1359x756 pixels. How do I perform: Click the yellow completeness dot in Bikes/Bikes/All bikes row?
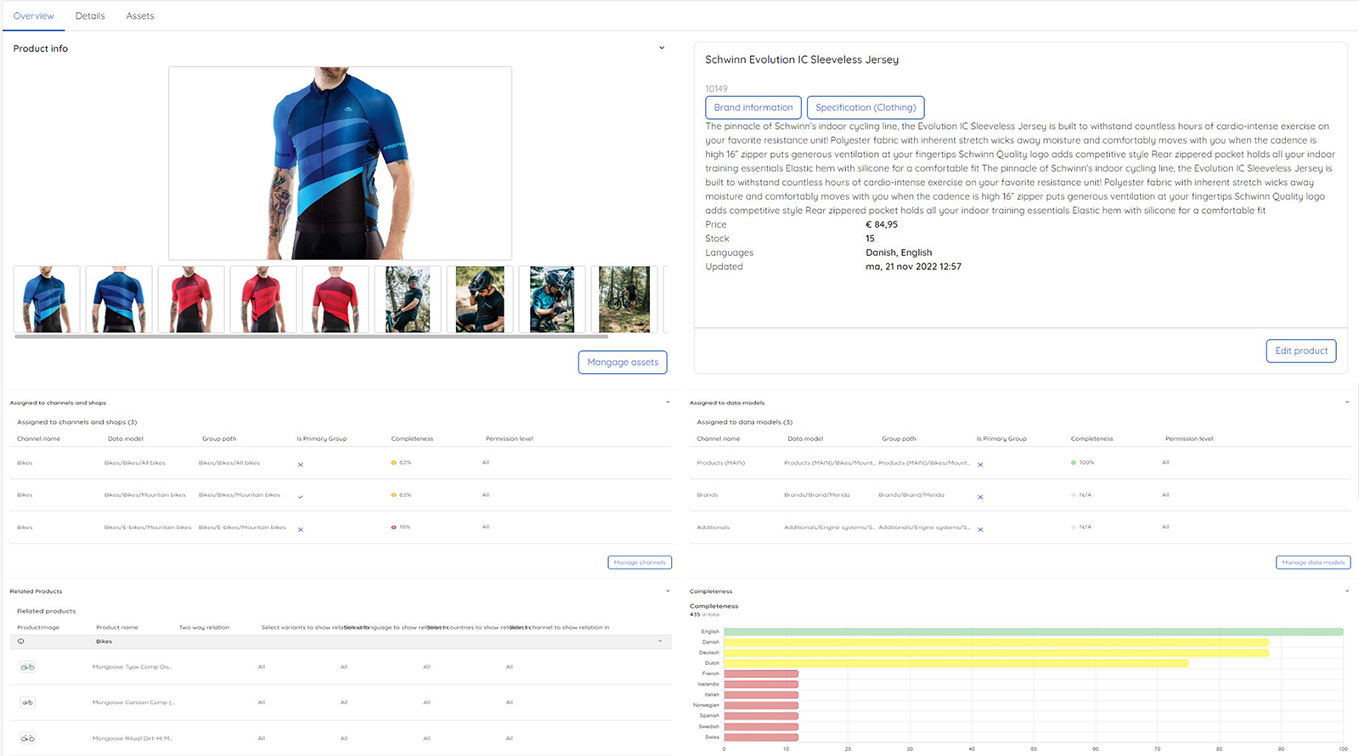(x=393, y=463)
